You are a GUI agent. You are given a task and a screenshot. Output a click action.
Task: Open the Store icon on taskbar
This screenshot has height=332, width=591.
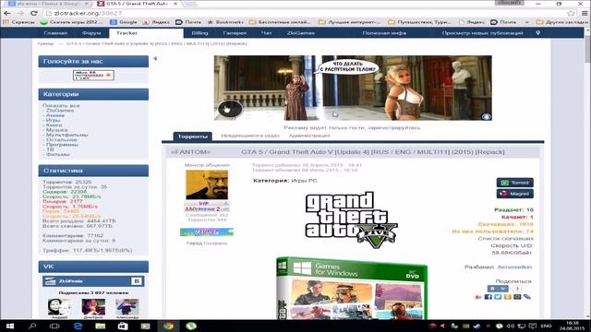pyautogui.click(x=123, y=326)
